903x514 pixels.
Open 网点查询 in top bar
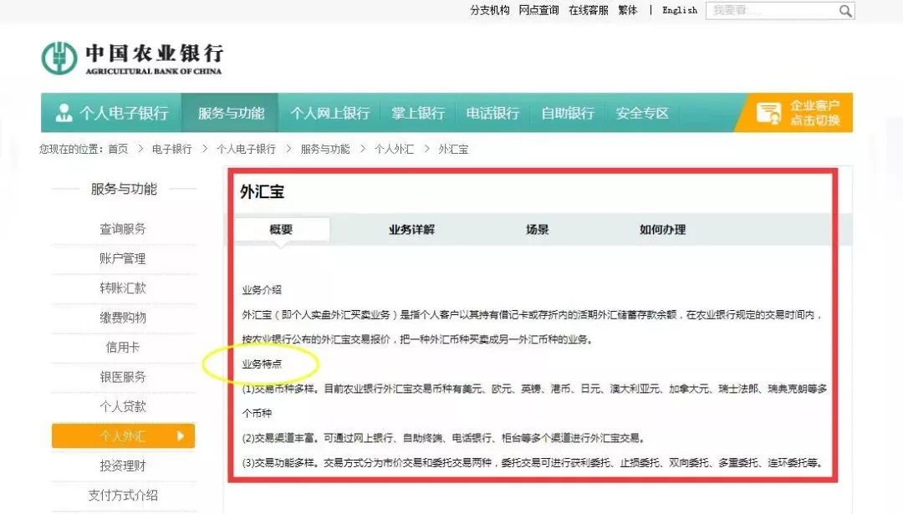tap(538, 10)
